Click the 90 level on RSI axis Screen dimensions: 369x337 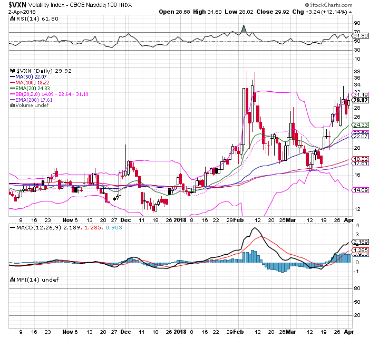pyautogui.click(x=357, y=23)
